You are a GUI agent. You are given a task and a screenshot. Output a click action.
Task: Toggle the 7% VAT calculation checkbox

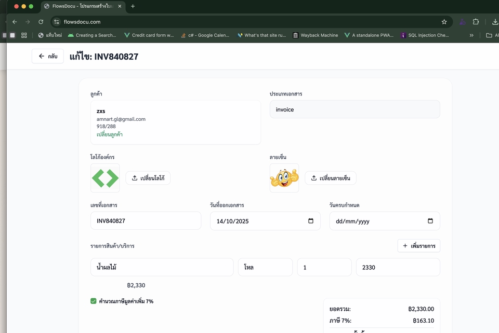[94, 301]
